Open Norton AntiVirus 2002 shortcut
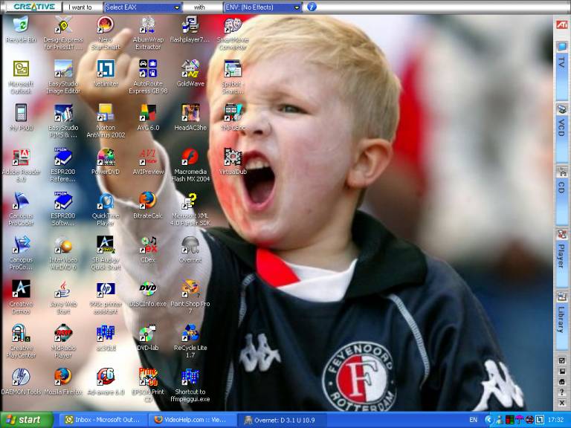Viewport: 571px width, 428px height. [x=106, y=113]
